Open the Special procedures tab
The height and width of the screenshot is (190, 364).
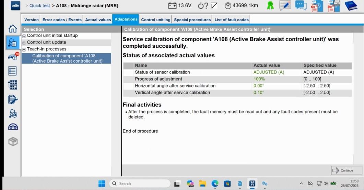coord(192,20)
